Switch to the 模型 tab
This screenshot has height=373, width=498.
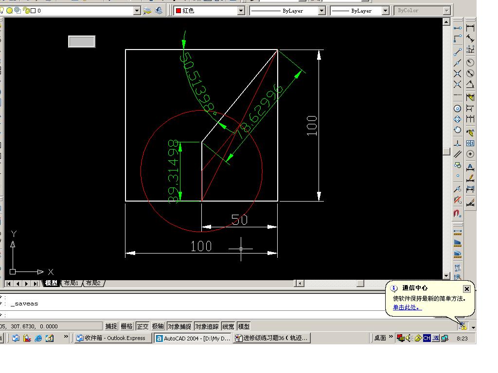click(51, 283)
